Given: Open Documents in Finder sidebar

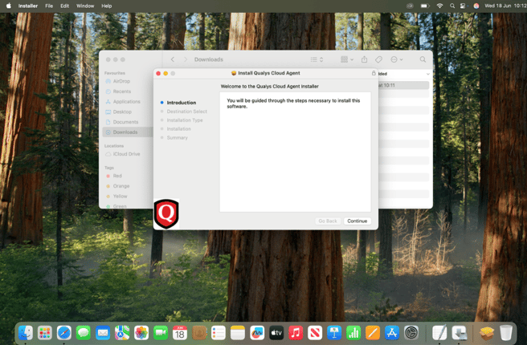Looking at the screenshot, I should pyautogui.click(x=125, y=122).
